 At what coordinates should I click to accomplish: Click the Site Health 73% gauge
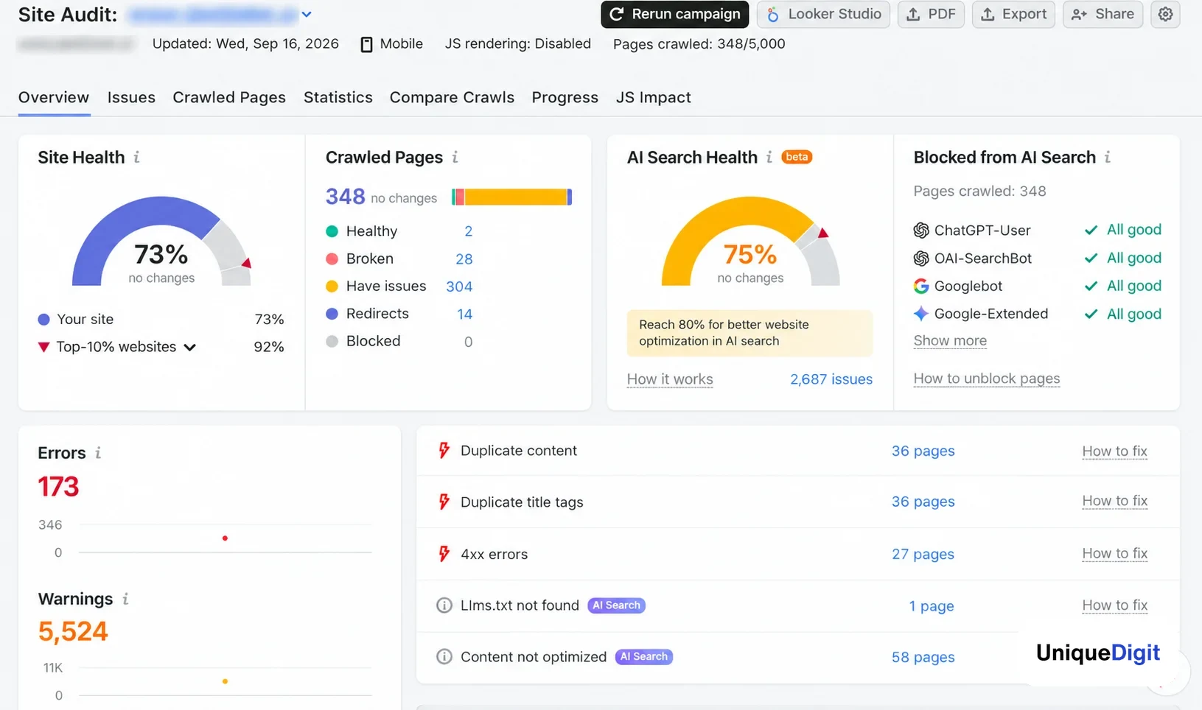(161, 242)
